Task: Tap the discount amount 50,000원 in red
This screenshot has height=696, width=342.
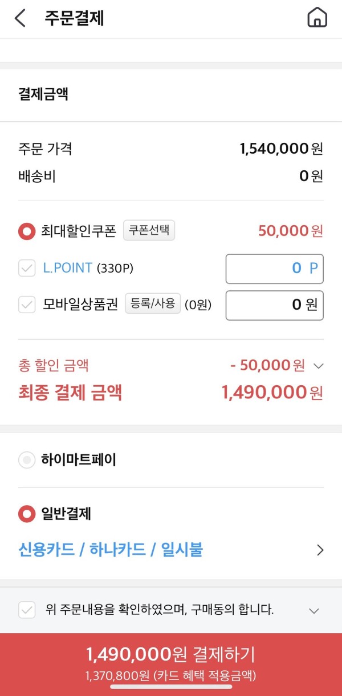Action: click(291, 231)
